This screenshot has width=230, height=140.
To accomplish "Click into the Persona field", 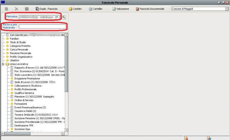I will pos(40,17).
